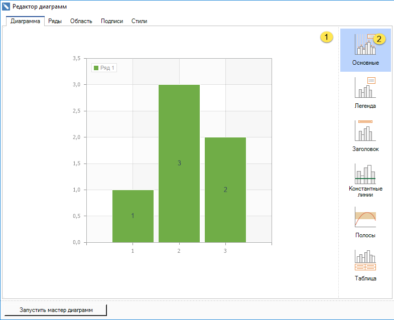The height and width of the screenshot is (320, 394).
Task: Select the green bar labeled 3
Action: tap(179, 164)
